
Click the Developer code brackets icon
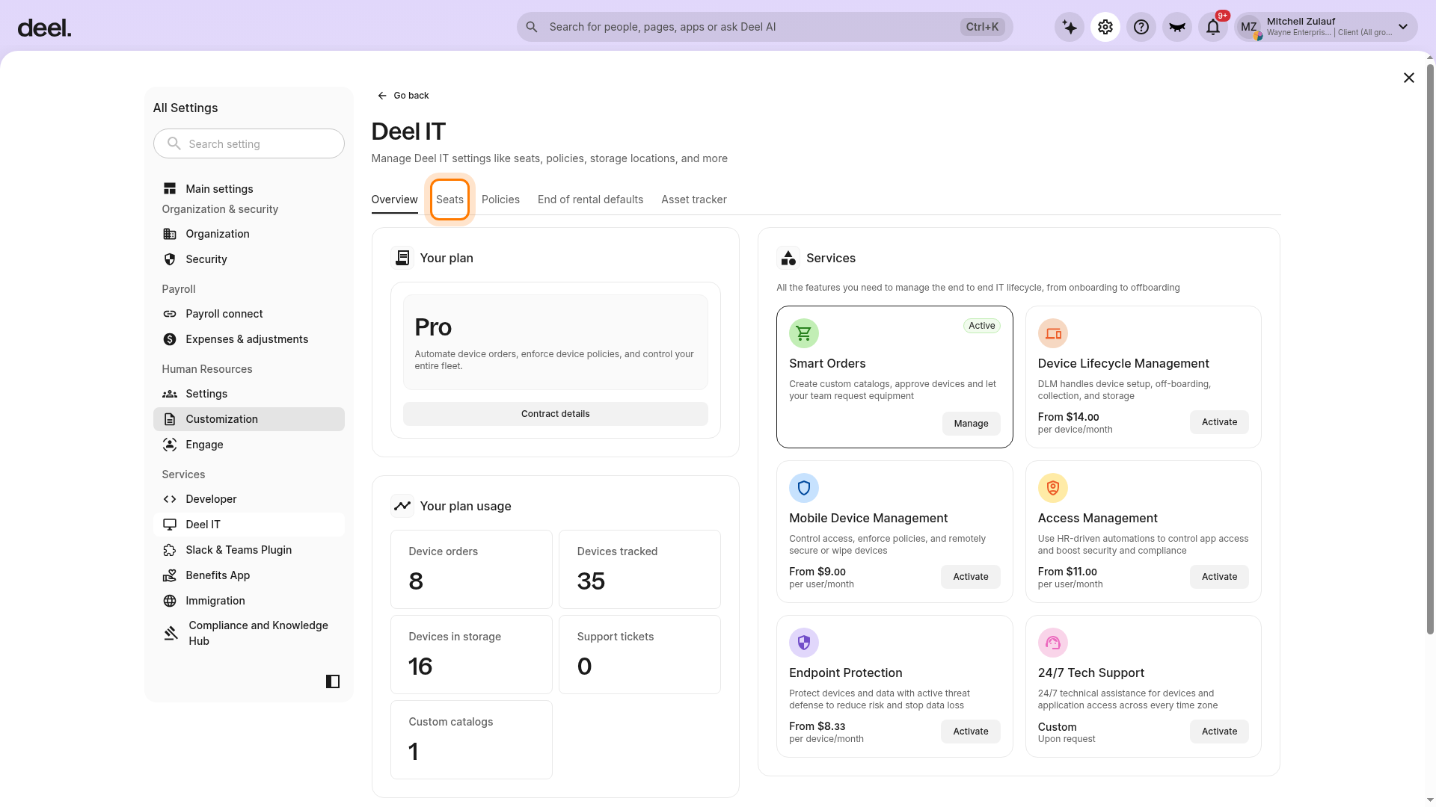170,499
